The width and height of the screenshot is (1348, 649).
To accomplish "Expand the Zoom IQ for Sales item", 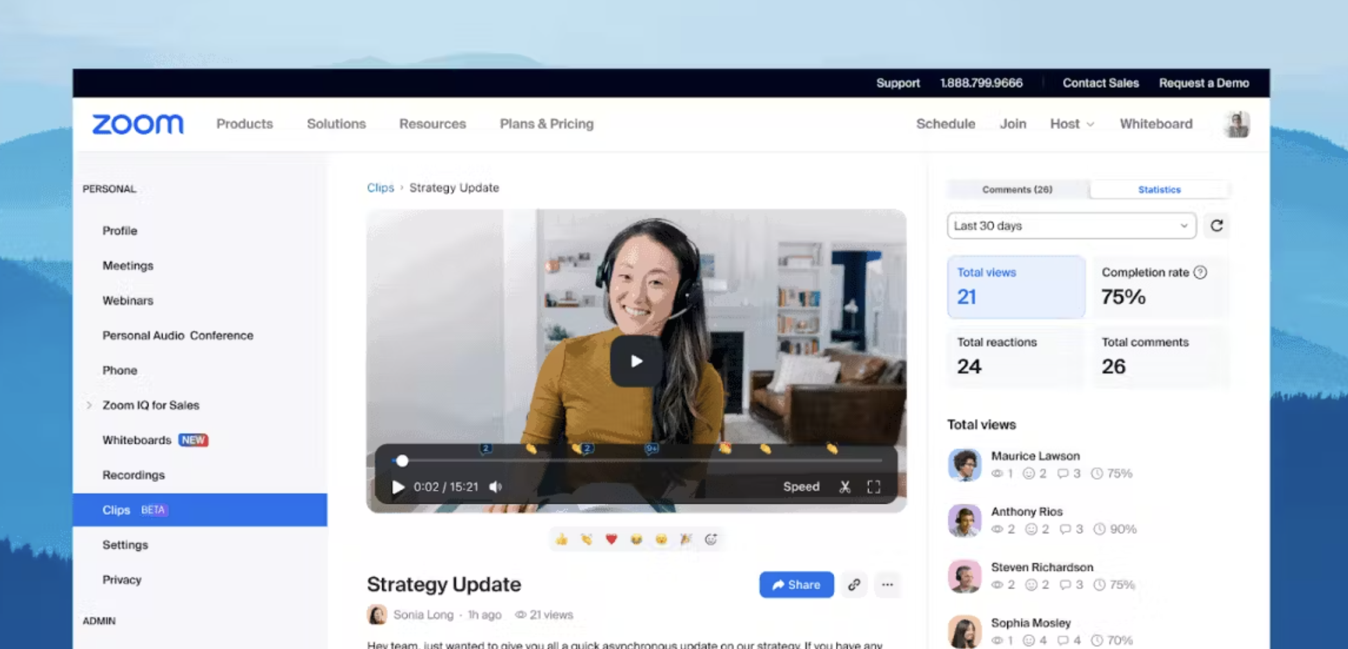I will tap(89, 405).
